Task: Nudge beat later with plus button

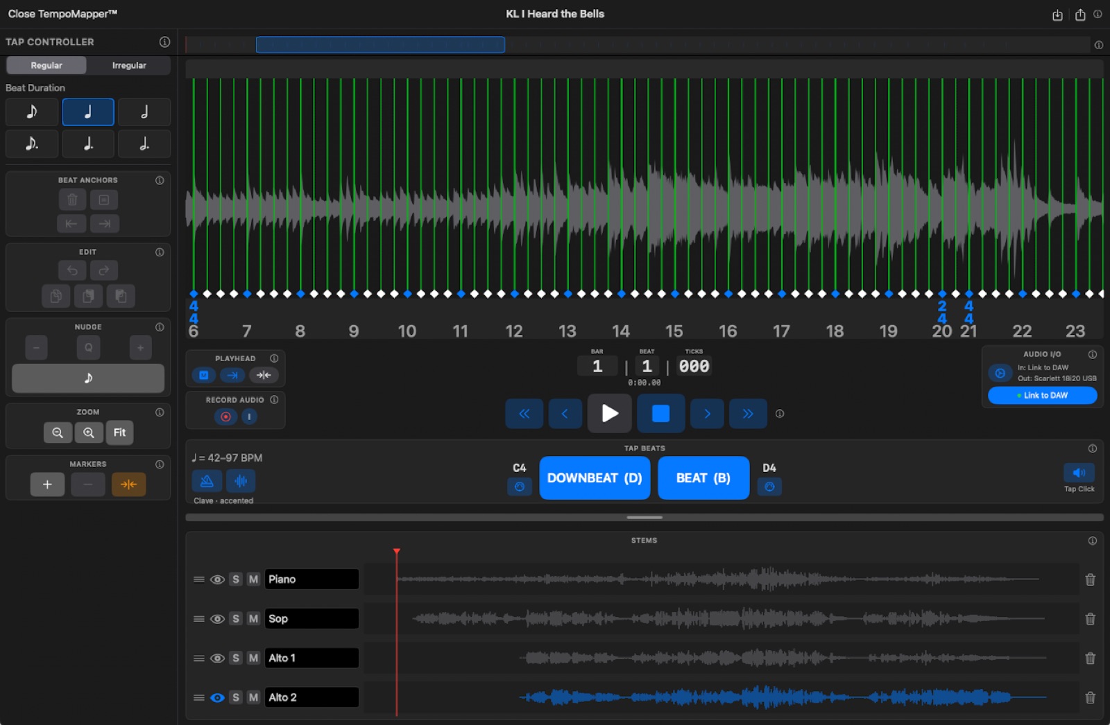Action: (x=140, y=347)
